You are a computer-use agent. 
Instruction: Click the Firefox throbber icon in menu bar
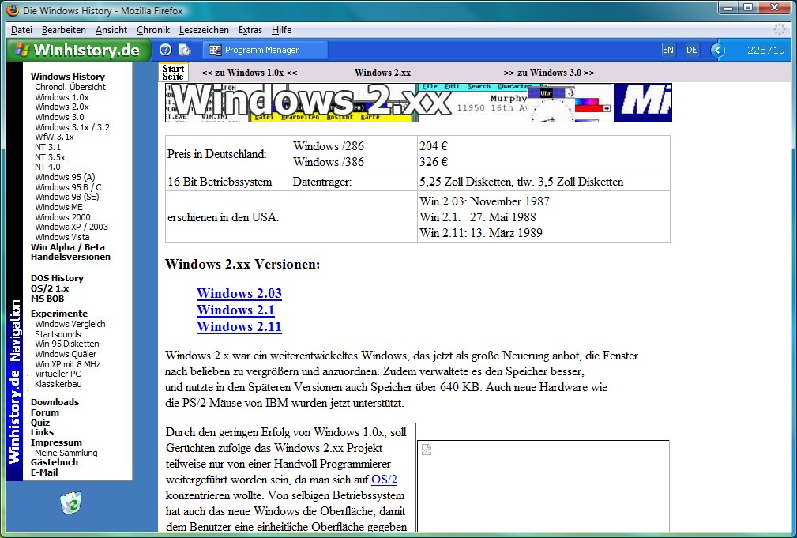point(779,29)
